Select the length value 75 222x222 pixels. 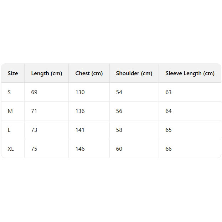(x=34, y=149)
